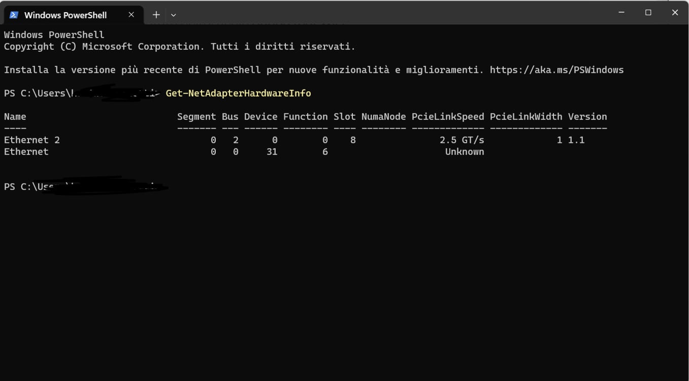
Task: Click the 2.5 GT/s link speed value
Action: click(462, 140)
